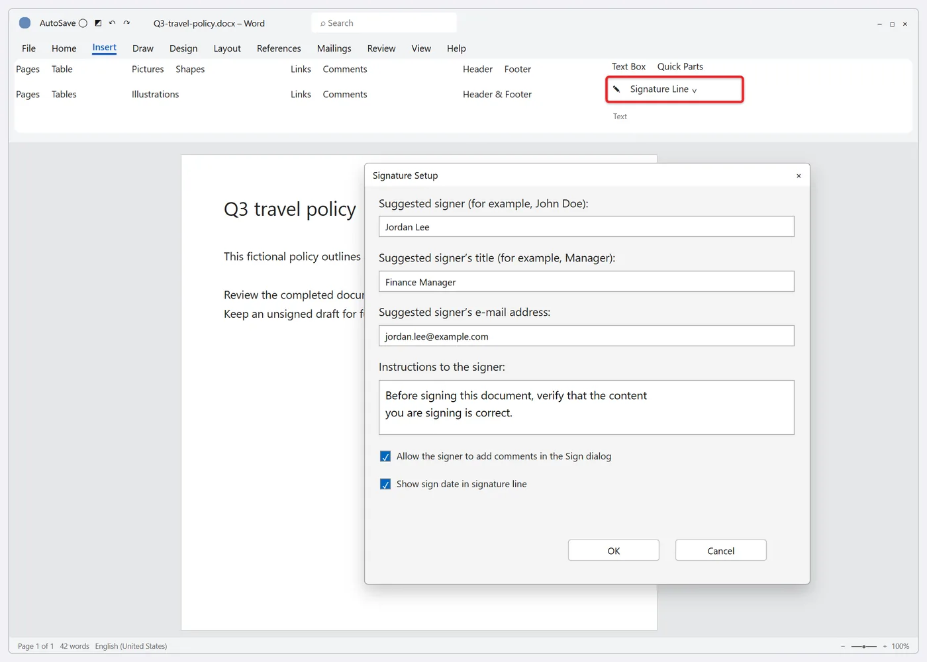Open the Layout tab
Image resolution: width=927 pixels, height=662 pixels.
[227, 48]
